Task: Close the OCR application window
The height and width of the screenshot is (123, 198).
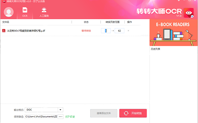Action: tap(195, 1)
